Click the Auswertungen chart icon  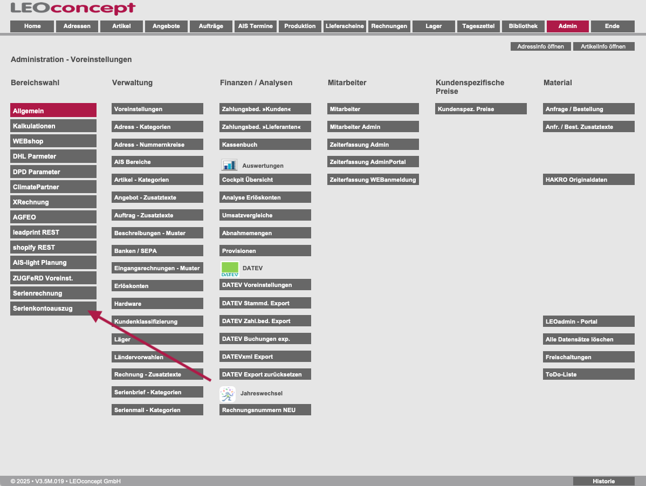pos(229,165)
